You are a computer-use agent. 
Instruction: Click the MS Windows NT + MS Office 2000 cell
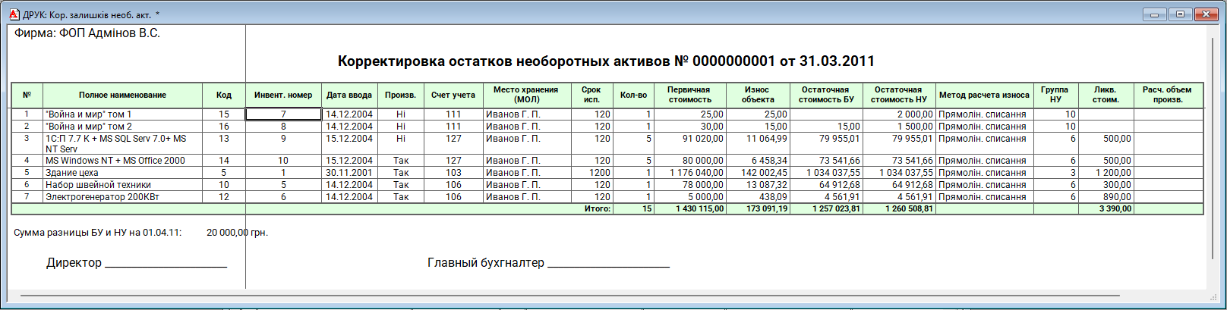(115, 161)
